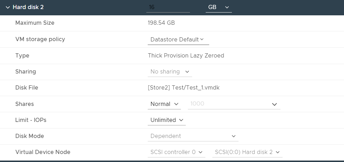
Task: Open the Disk Mode Dependent dropdown
Action: click(x=193, y=136)
